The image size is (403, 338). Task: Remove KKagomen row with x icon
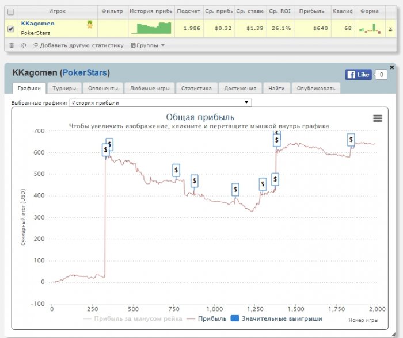click(x=390, y=28)
